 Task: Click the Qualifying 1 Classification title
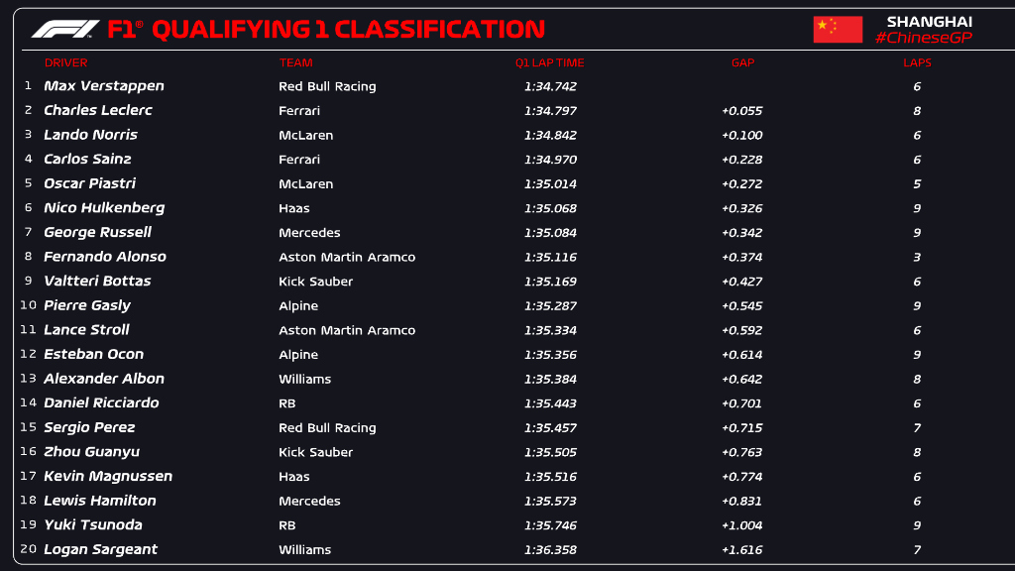point(347,29)
